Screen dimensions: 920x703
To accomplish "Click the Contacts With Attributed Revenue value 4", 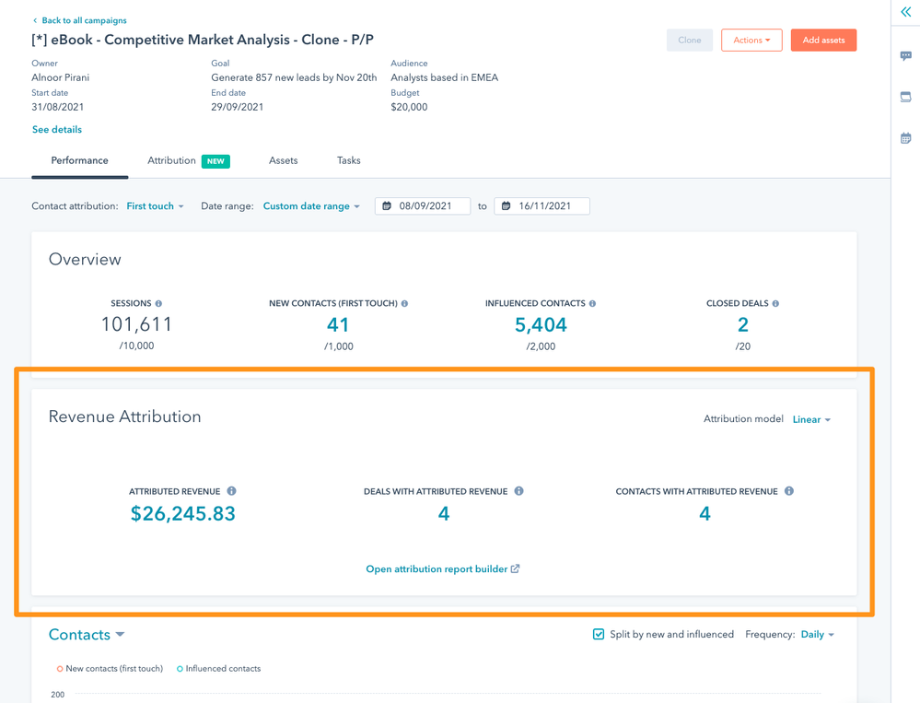I will point(705,513).
